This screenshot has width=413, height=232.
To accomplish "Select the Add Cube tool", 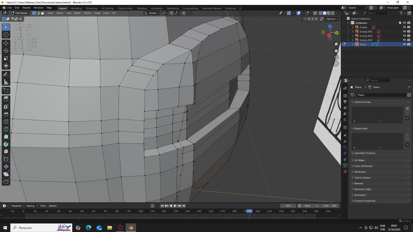I will coord(6,90).
